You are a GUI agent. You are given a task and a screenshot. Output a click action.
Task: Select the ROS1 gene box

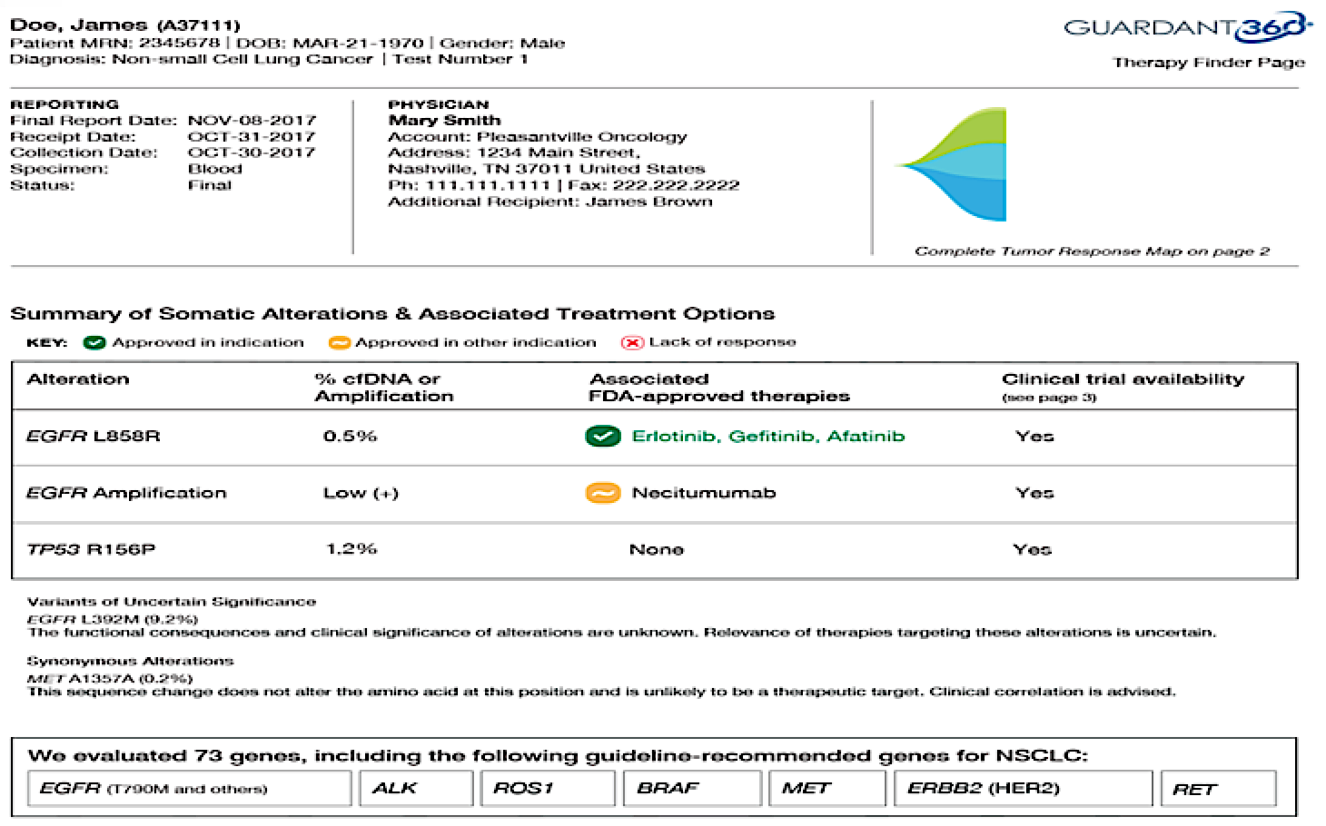click(547, 788)
